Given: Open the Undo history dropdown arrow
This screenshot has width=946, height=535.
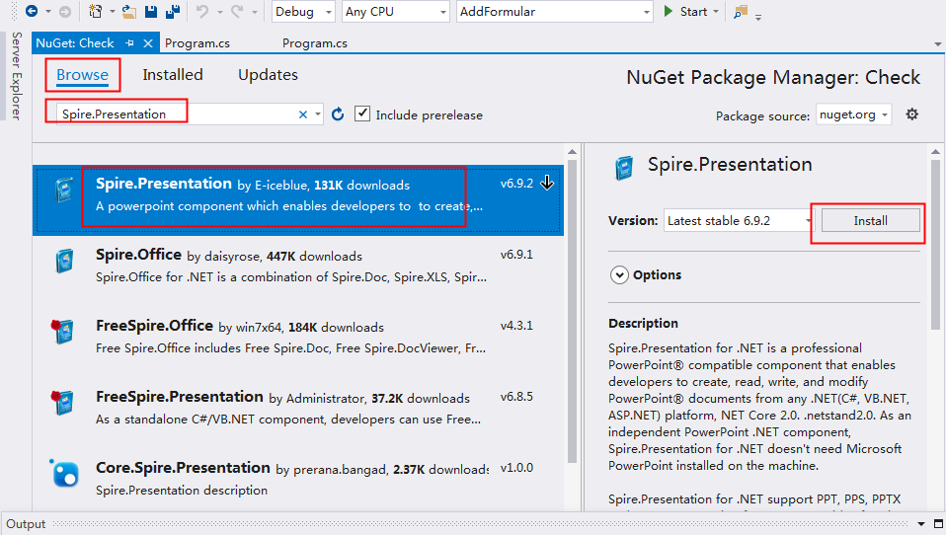Looking at the screenshot, I should (219, 12).
